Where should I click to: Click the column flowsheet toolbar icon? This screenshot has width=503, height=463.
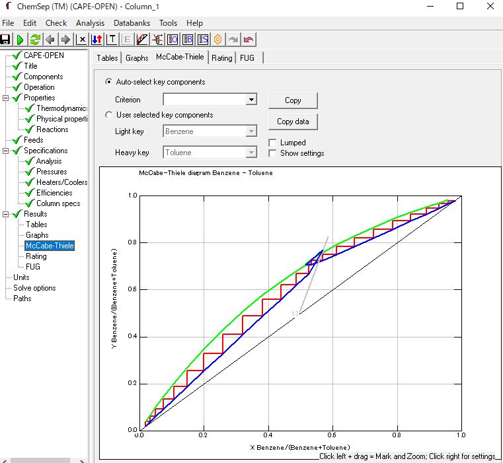[157, 40]
